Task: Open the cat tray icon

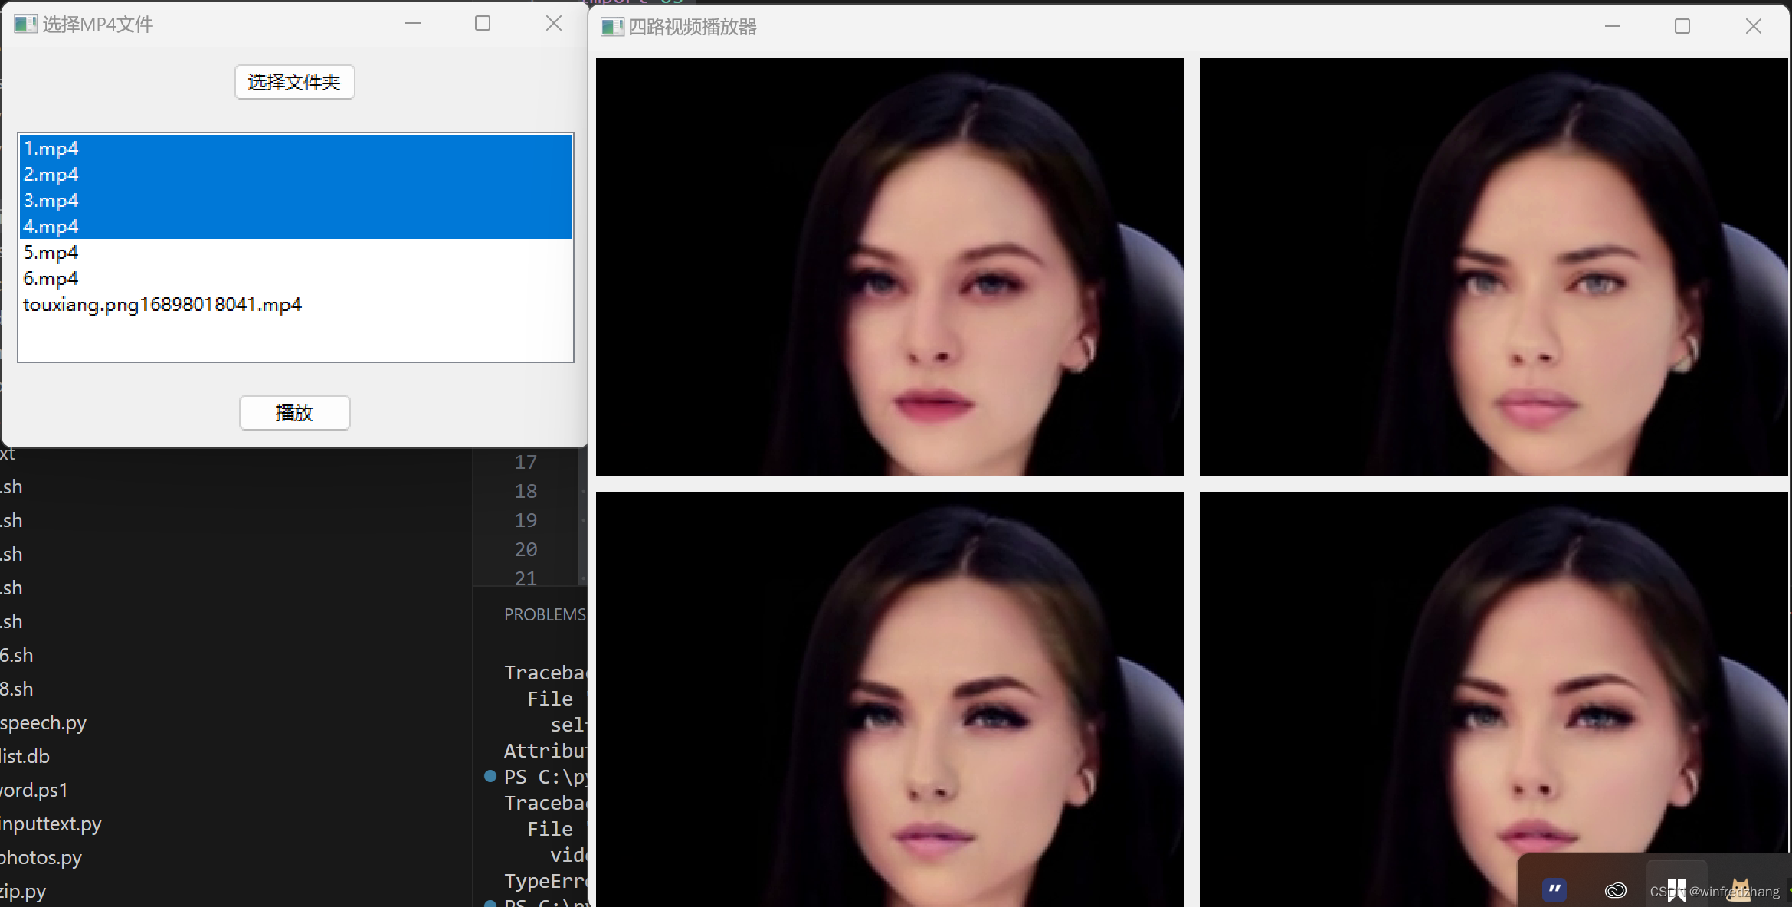Action: (x=1740, y=890)
